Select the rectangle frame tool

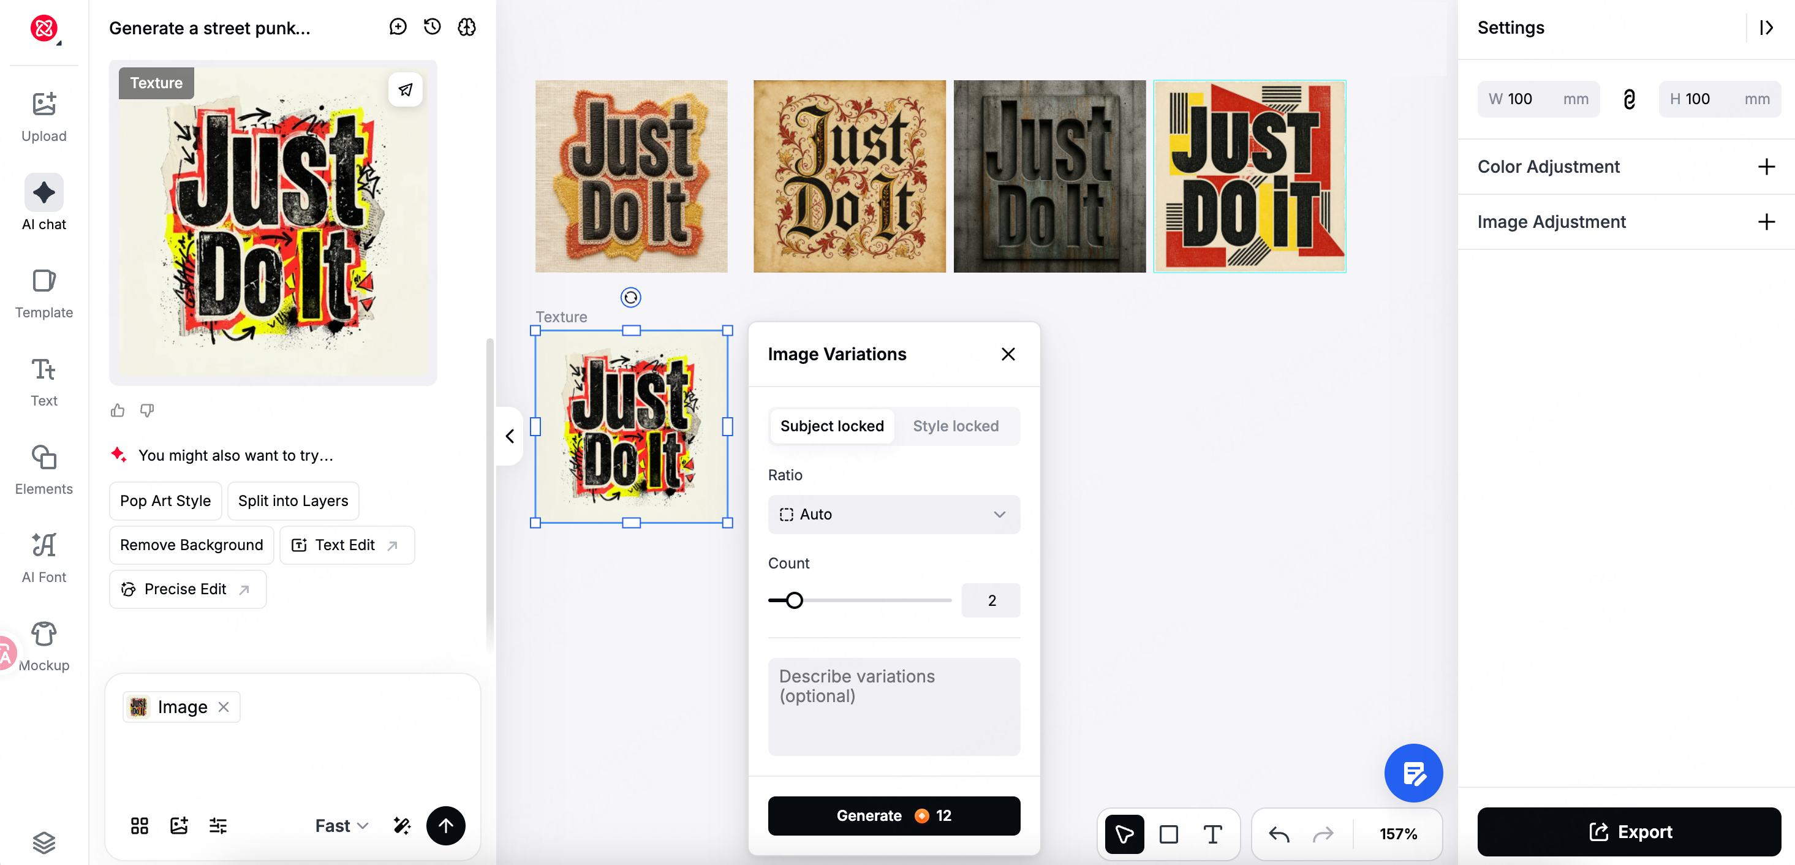1168,834
